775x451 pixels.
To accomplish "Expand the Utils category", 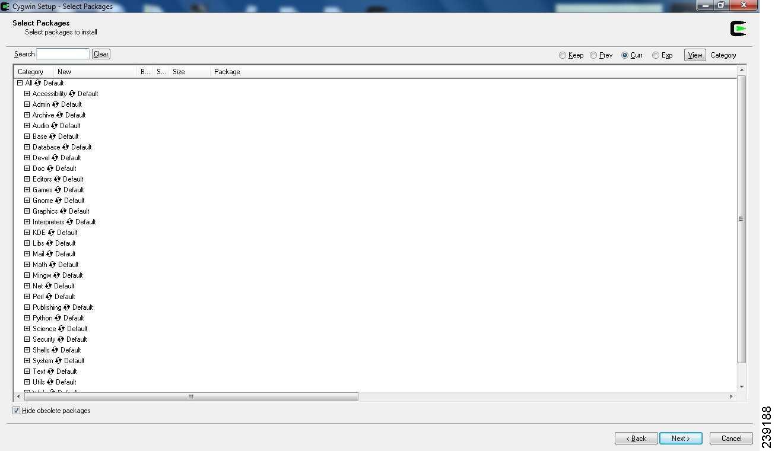I will (27, 382).
